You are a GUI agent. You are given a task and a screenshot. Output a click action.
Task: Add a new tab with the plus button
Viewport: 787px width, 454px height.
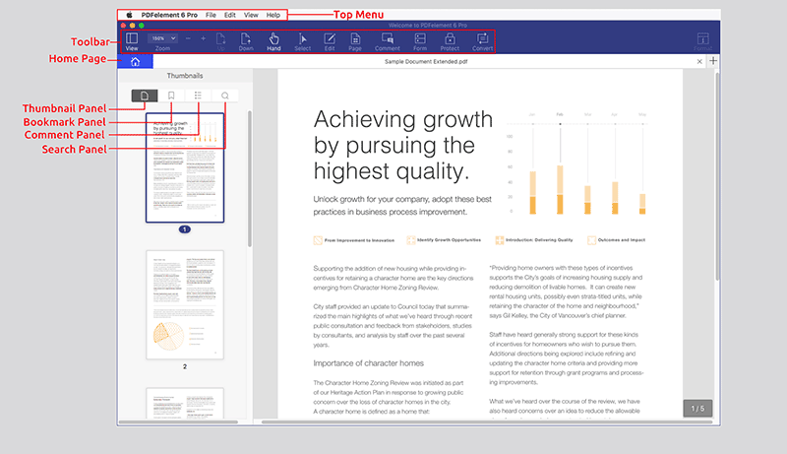tap(713, 61)
